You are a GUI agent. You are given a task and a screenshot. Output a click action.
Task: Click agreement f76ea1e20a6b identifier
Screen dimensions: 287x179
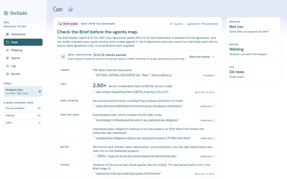point(203,24)
